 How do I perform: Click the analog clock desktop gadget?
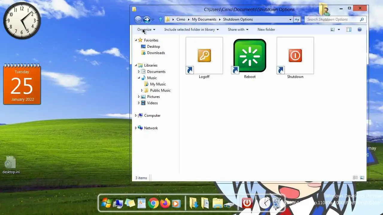[x=22, y=21]
